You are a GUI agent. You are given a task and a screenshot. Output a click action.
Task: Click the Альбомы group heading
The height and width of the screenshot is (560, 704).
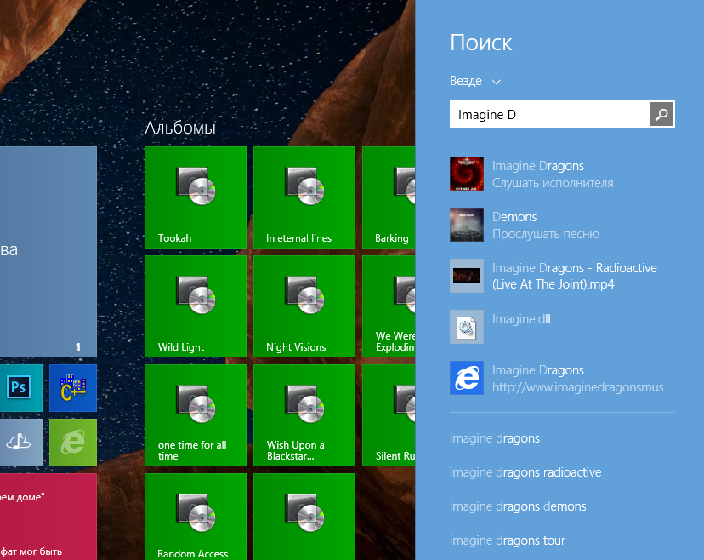tap(180, 129)
